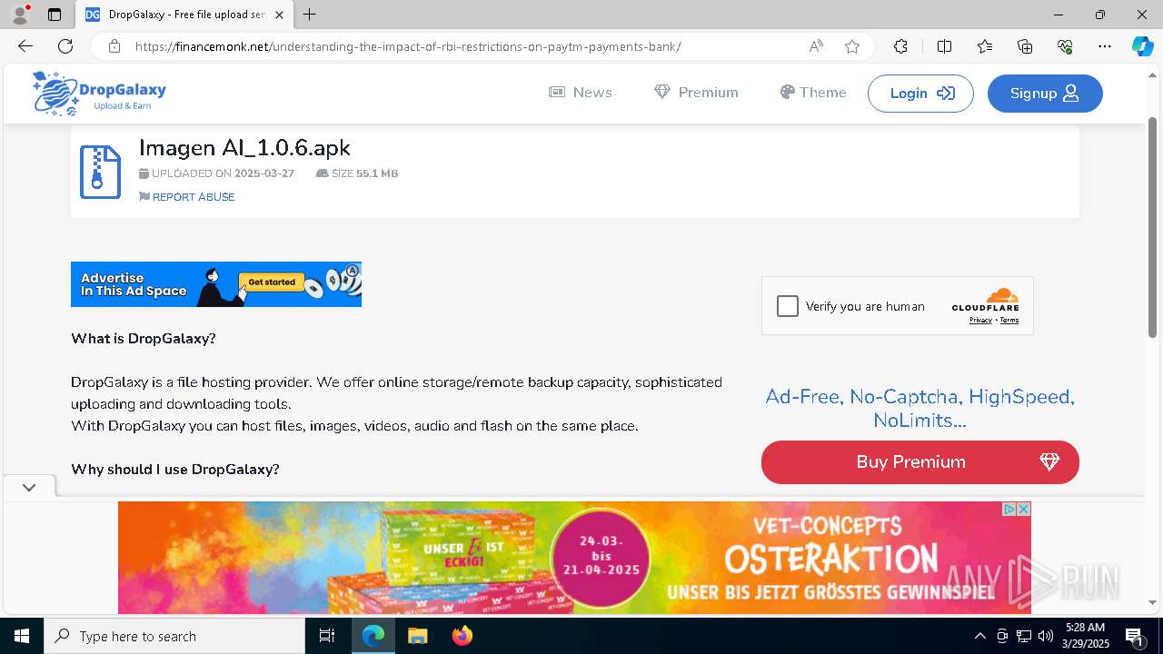Click the Login button

coord(920,94)
